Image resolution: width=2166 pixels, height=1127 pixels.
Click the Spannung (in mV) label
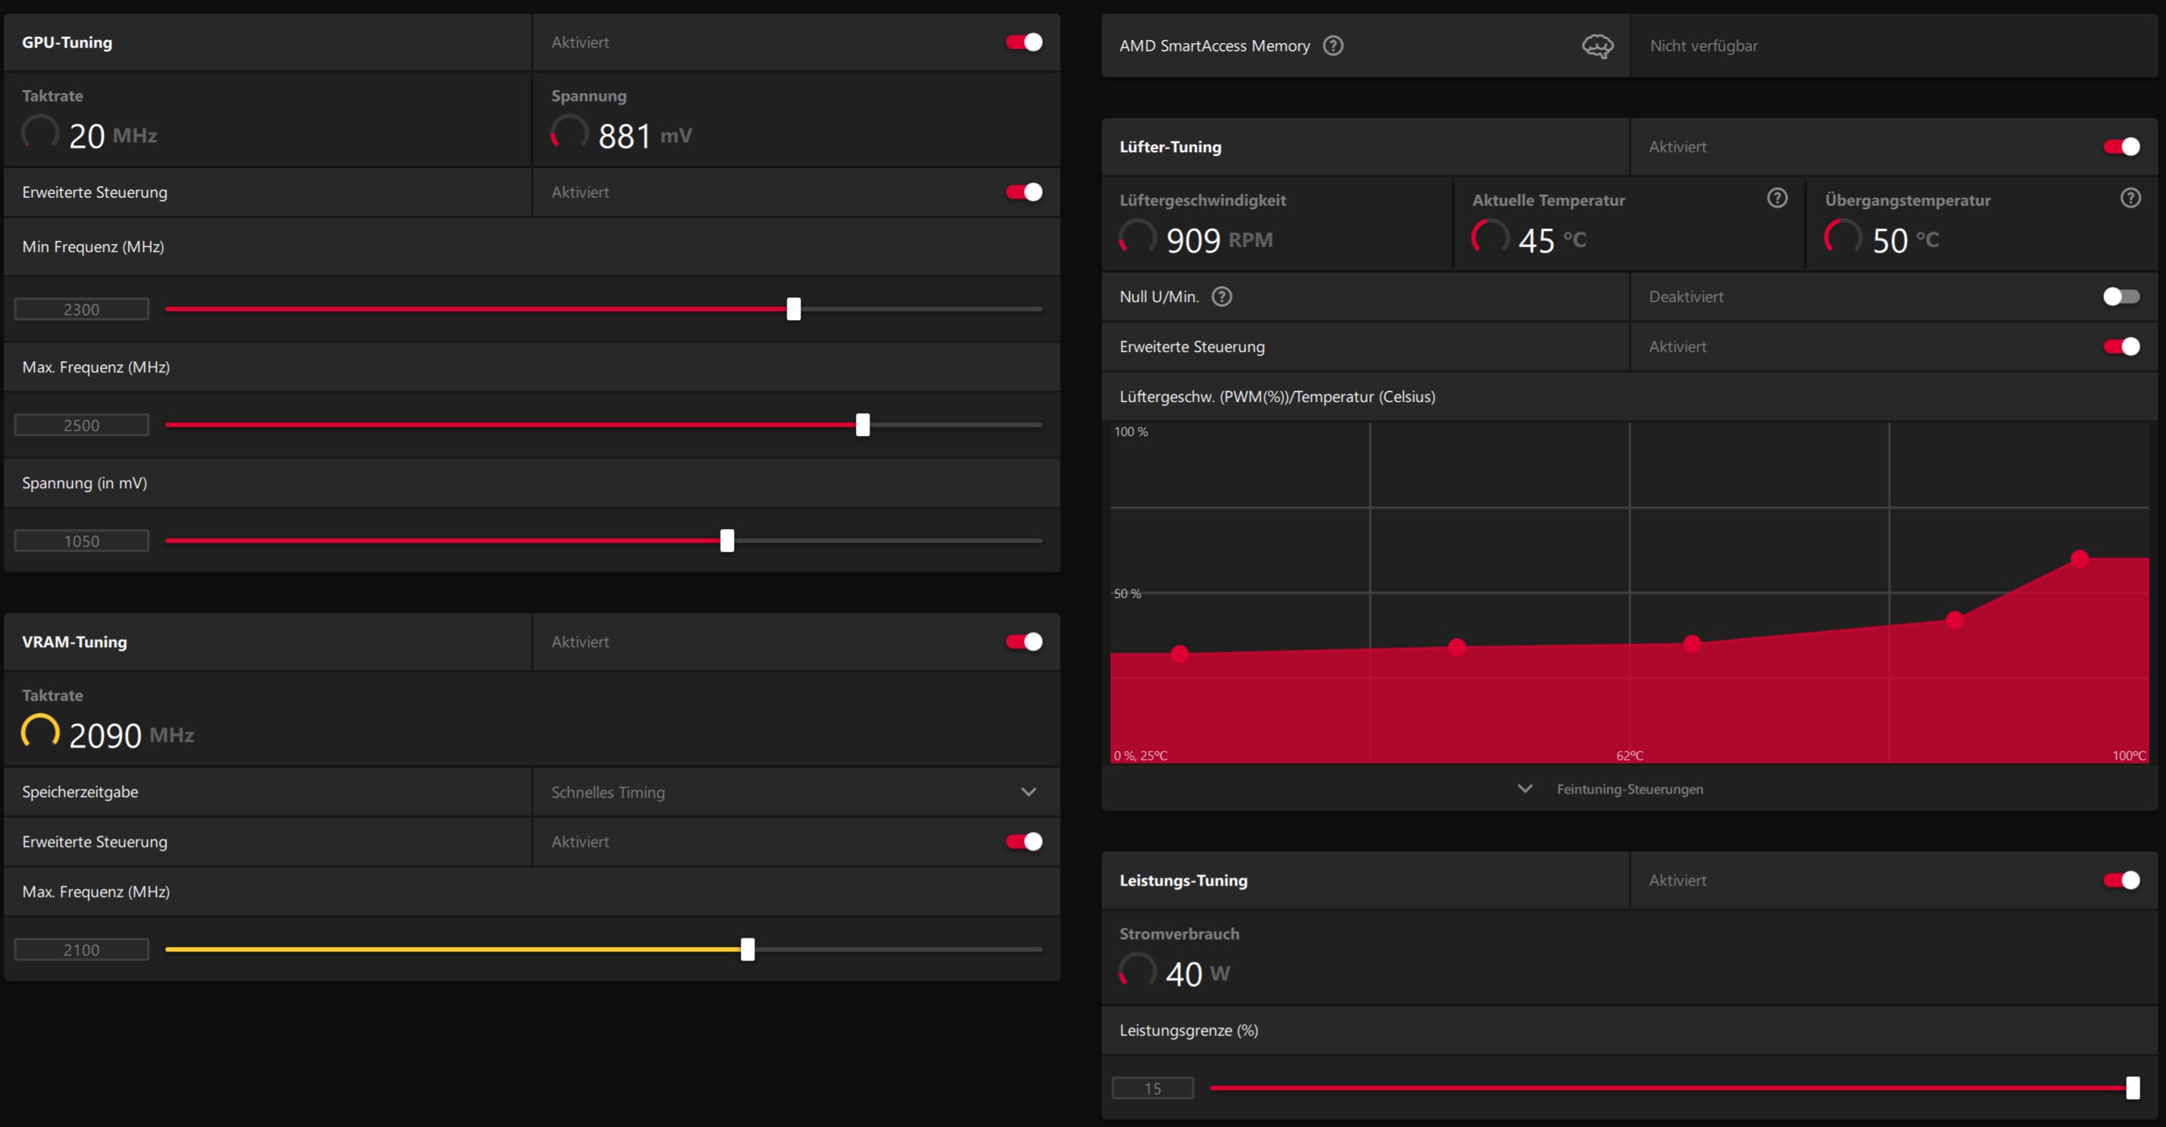(84, 483)
